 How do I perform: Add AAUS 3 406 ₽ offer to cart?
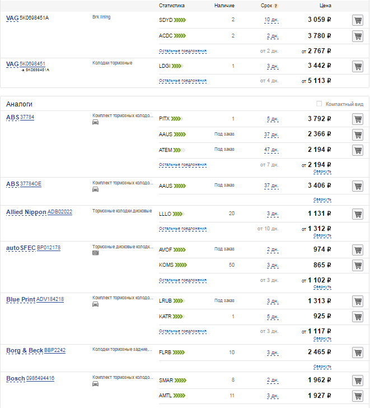tap(358, 186)
